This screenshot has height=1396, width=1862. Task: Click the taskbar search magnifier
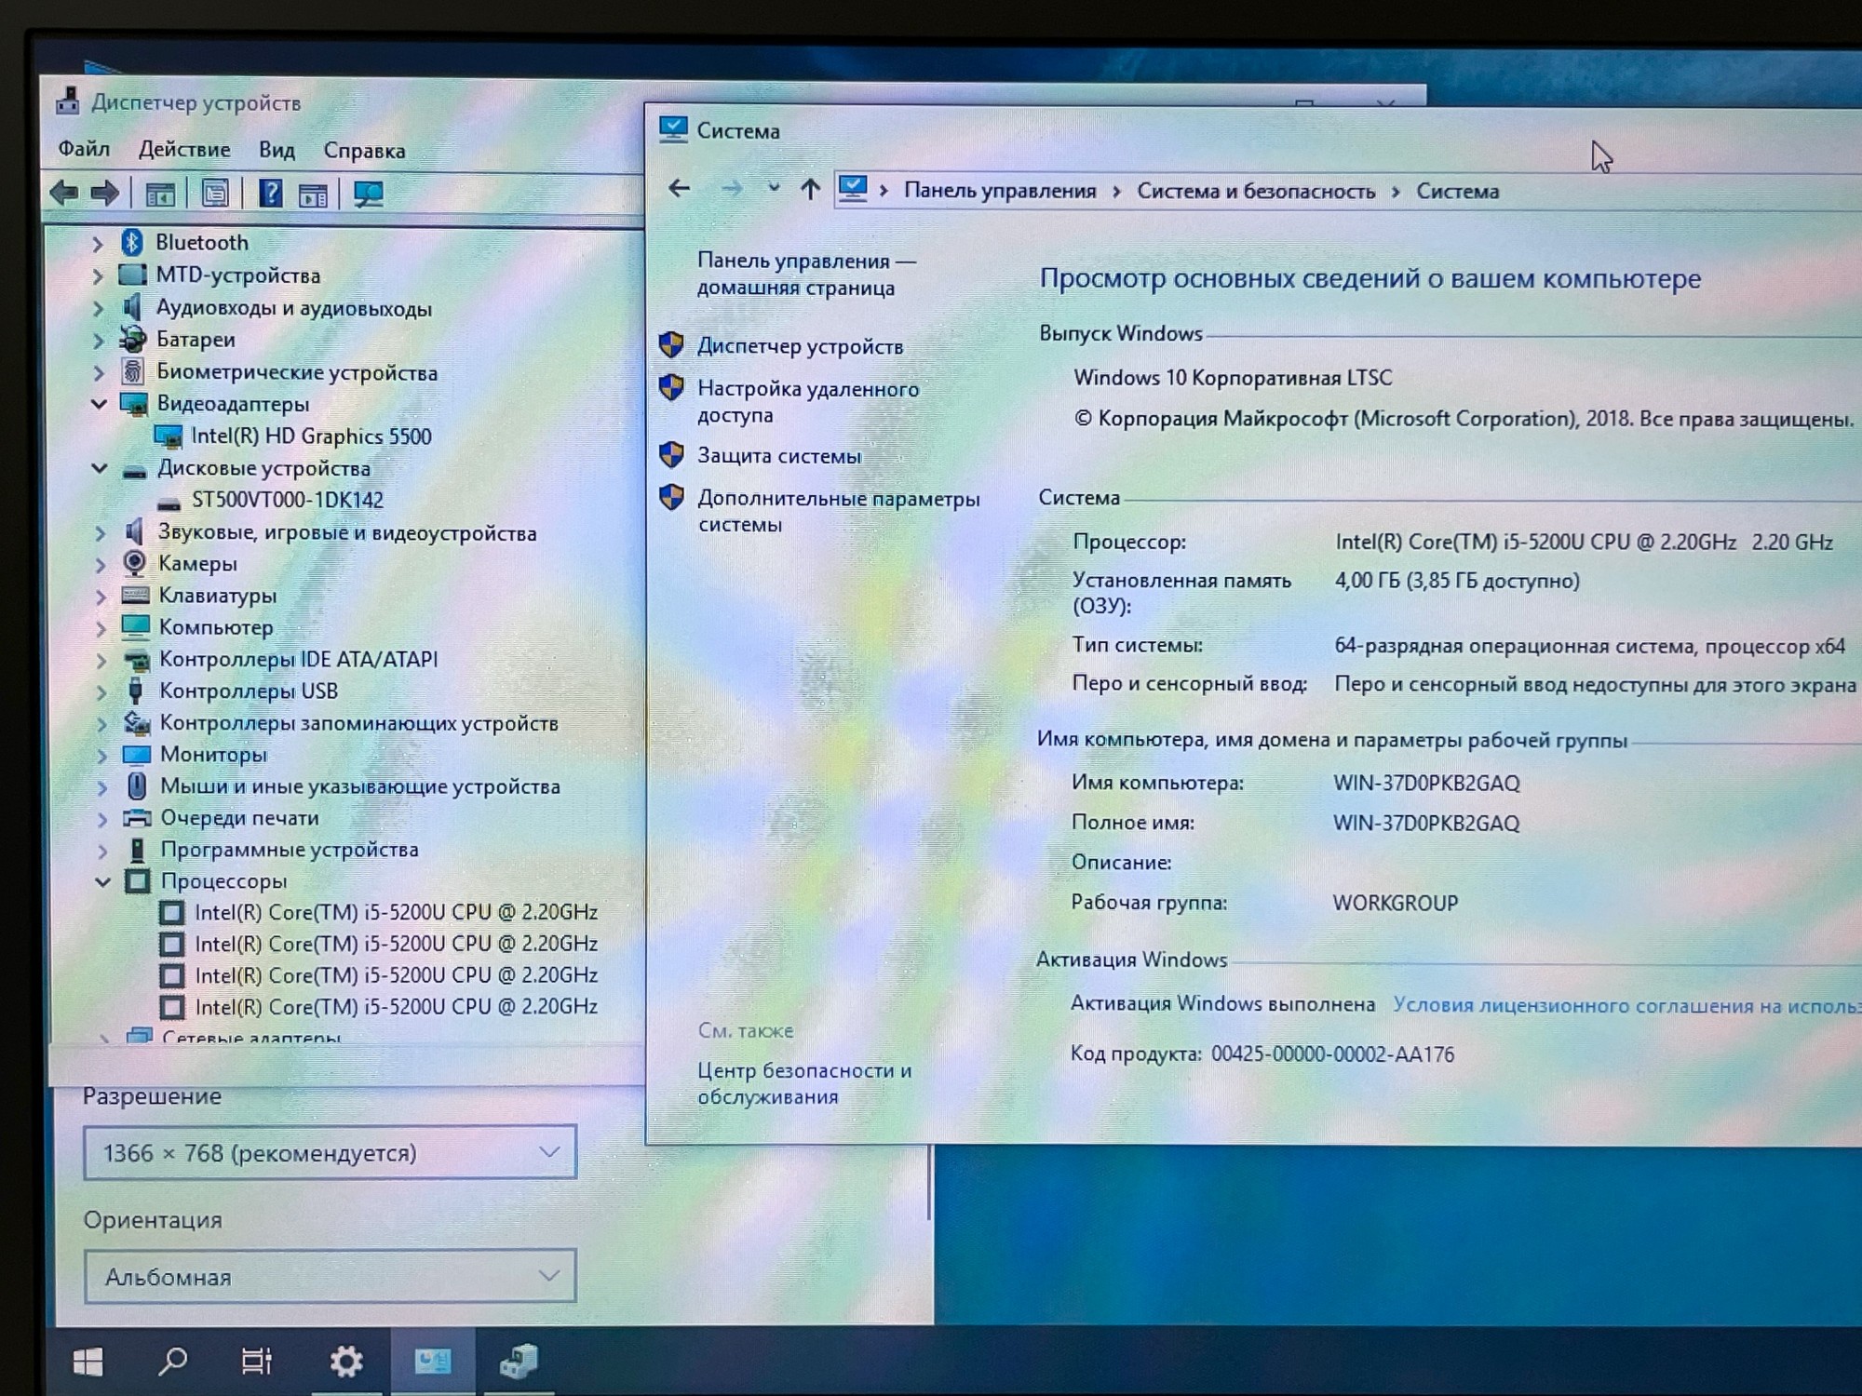(x=172, y=1362)
